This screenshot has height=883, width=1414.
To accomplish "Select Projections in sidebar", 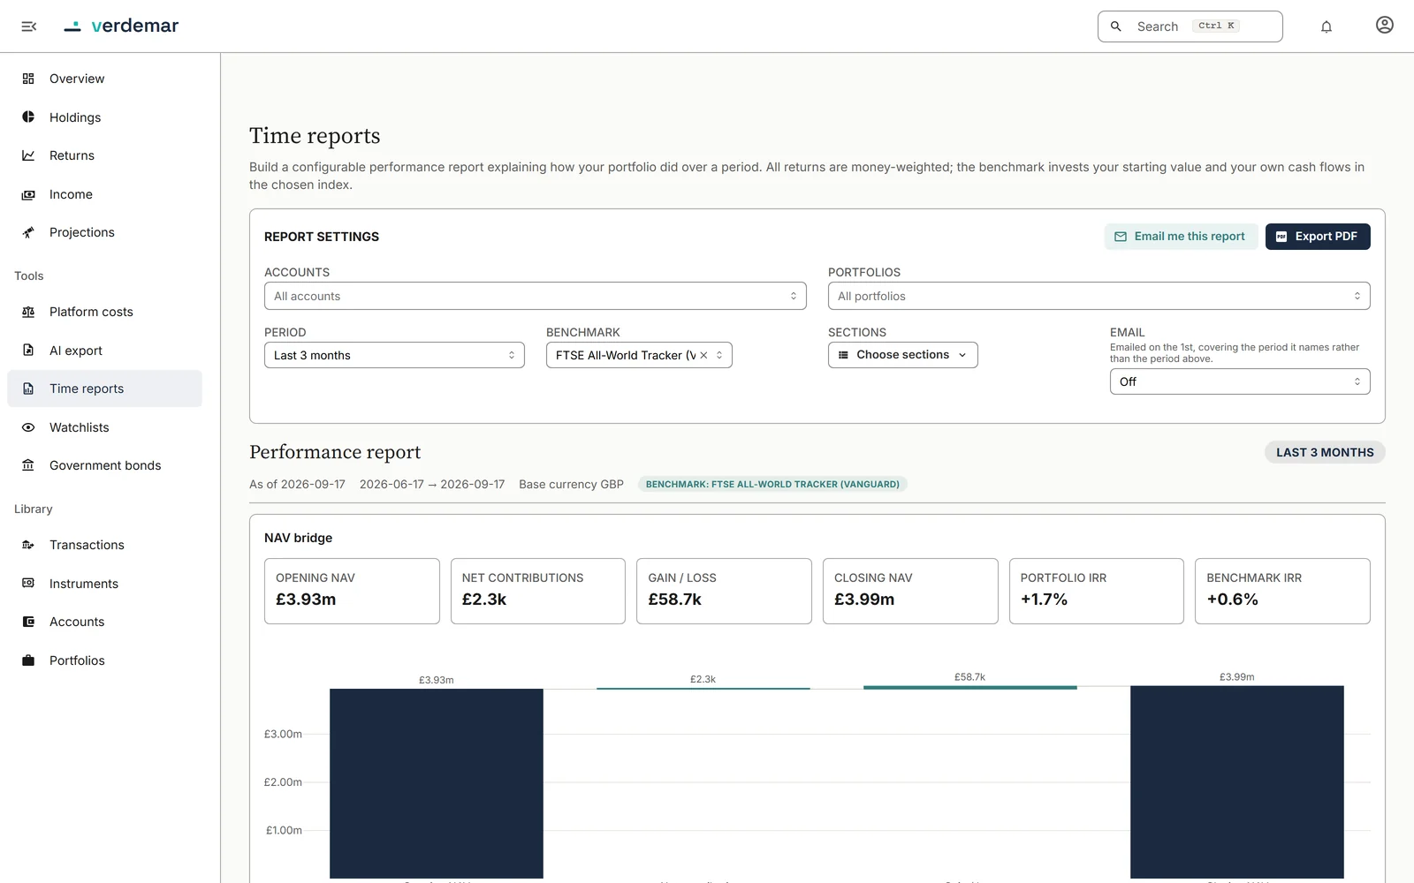I will click(x=104, y=232).
